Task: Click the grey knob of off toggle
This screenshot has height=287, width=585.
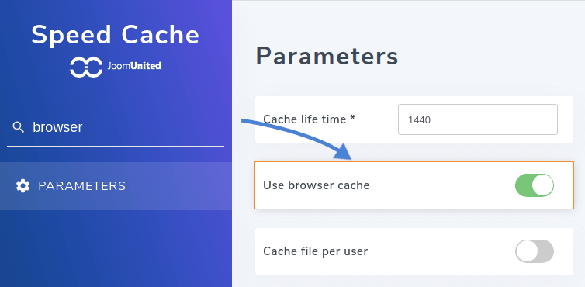Action: 527,251
